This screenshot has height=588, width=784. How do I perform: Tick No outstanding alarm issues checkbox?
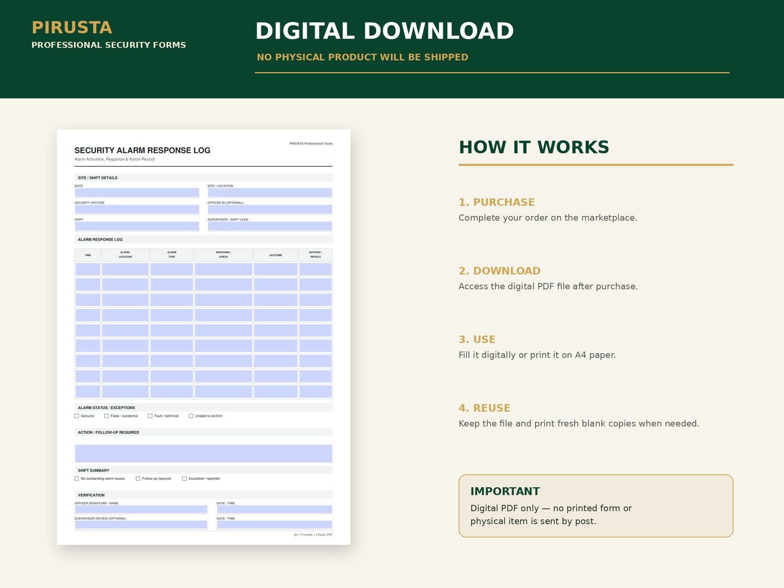click(77, 479)
